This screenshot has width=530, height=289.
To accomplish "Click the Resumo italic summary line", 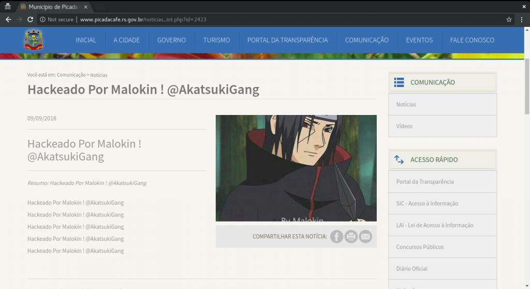I will (87, 183).
